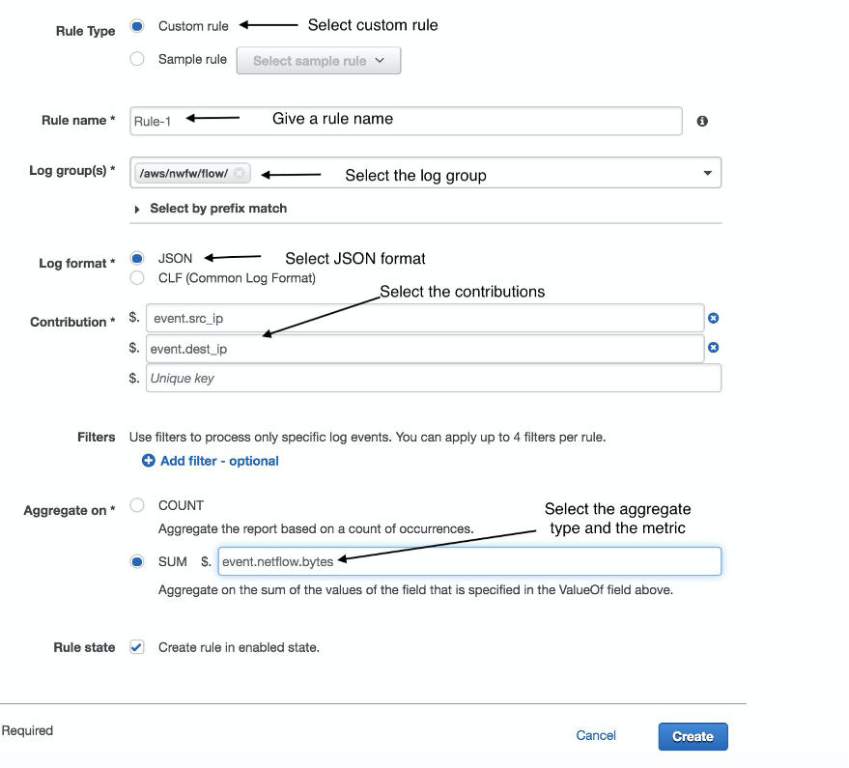
Task: Choose CLF (Common Log Format) option
Action: (x=137, y=278)
